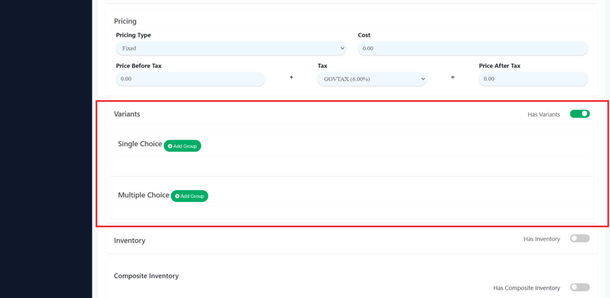Viewport: 610px width, 298px height.
Task: Click the equals sign before Price After Tax
Action: (453, 77)
